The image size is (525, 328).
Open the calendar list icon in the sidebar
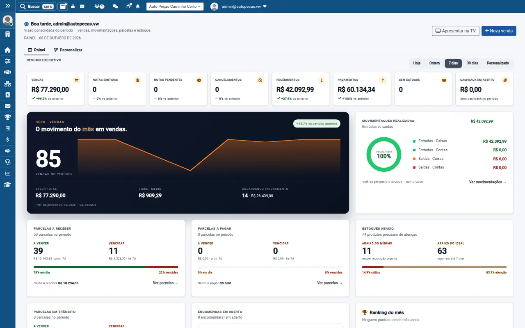coord(7,128)
